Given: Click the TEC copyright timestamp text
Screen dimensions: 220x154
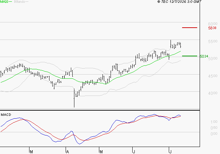Looking at the screenshot, I should point(179,1).
